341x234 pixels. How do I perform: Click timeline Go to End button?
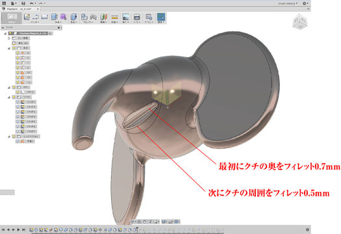pos(23,229)
